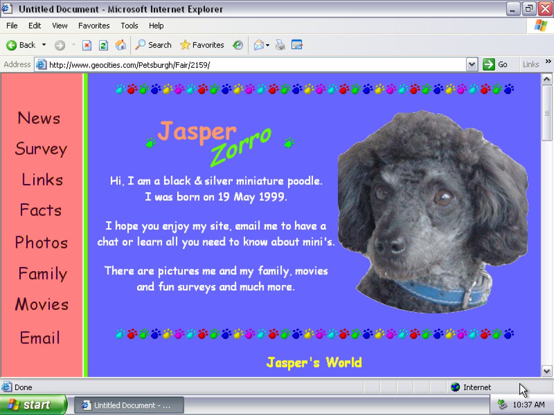This screenshot has width=554, height=415.
Task: Print page with printer icon
Action: click(x=280, y=45)
